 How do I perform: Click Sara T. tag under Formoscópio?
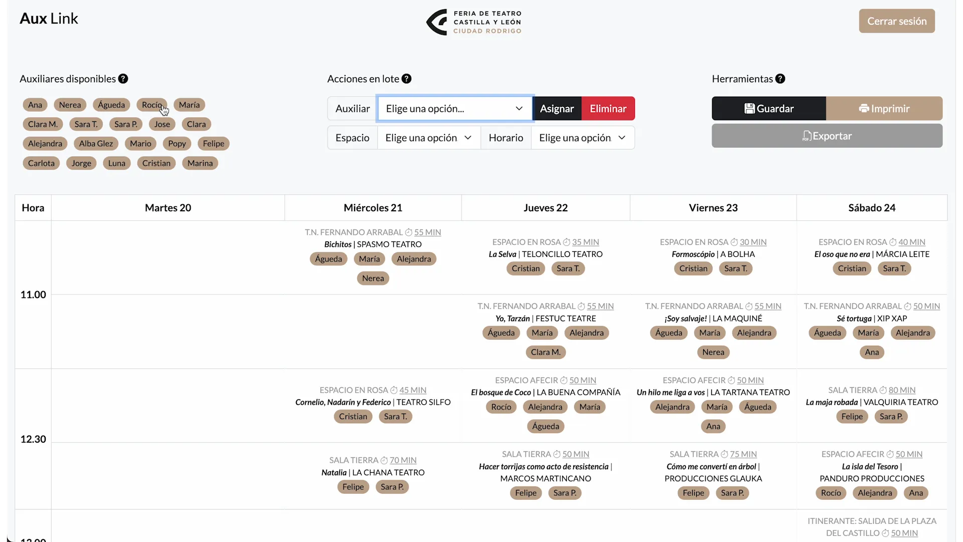tap(735, 268)
